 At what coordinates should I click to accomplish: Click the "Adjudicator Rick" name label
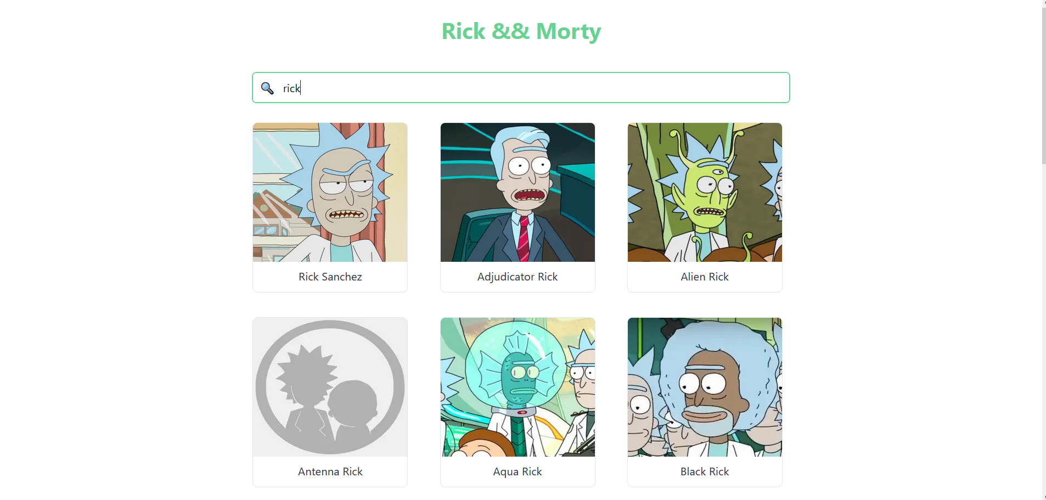518,277
